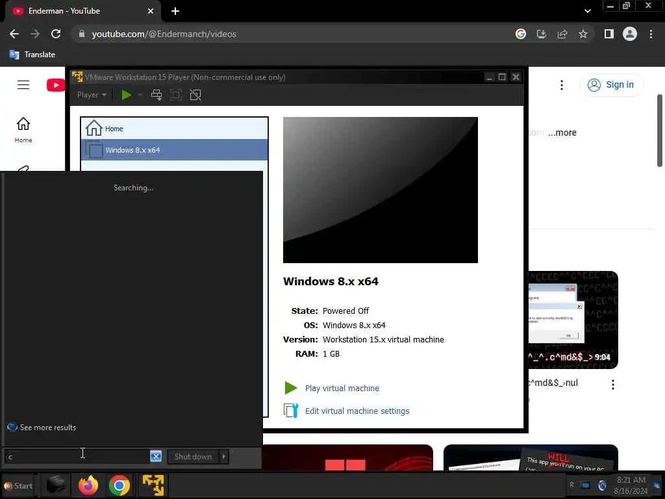
Task: Click the green power-on play icon in VMware toolbar
Action: click(x=126, y=95)
